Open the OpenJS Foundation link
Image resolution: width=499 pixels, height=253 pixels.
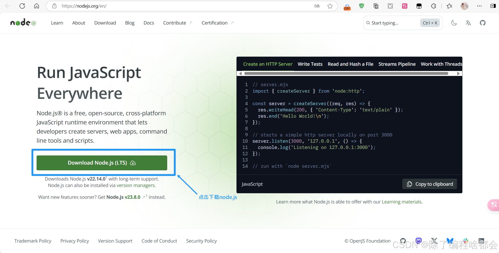click(367, 241)
